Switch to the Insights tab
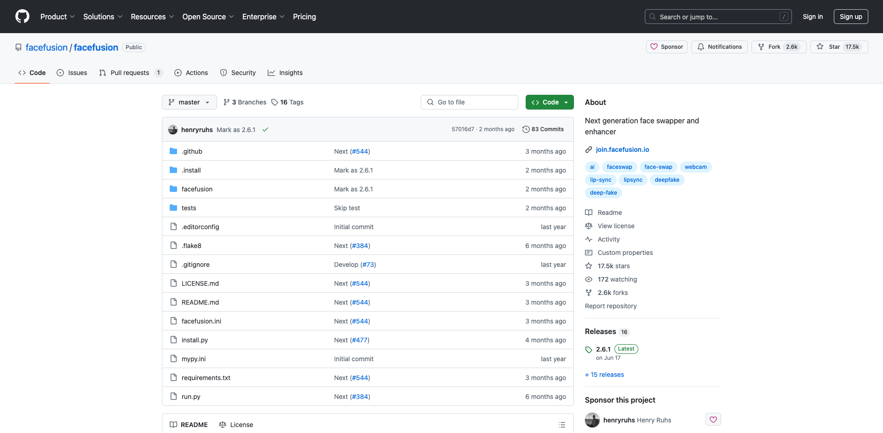This screenshot has height=433, width=883. [285, 73]
